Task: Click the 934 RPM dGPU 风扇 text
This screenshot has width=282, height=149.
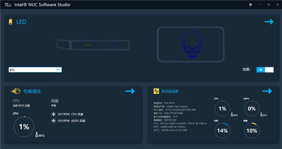Action: click(72, 121)
